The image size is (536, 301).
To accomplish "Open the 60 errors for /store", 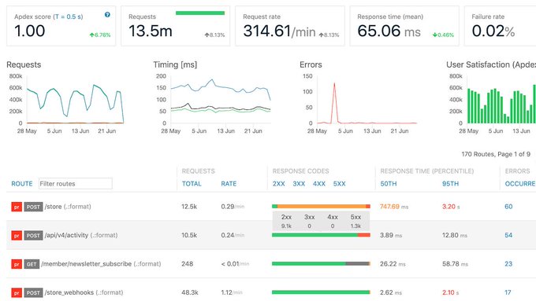I will pyautogui.click(x=508, y=207).
